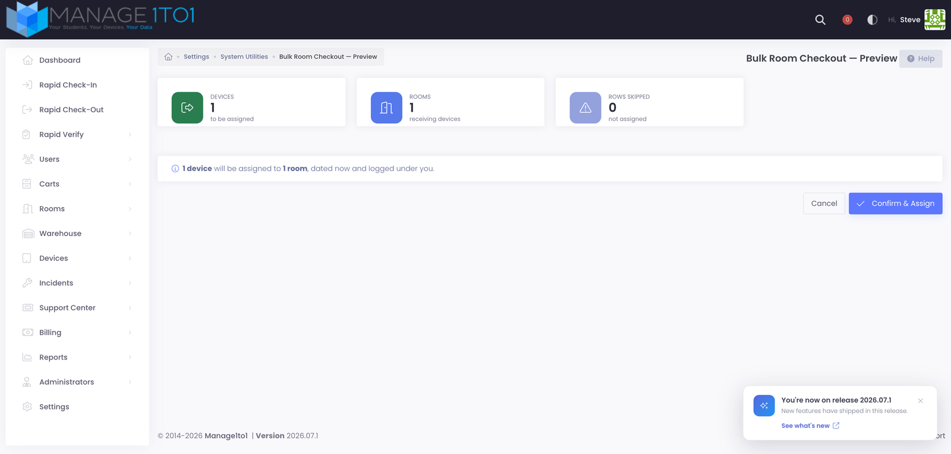Click the Support Center ticket icon
Screen dimensions: 951x454
(x=27, y=308)
